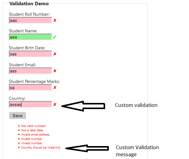Image resolution: width=189 pixels, height=159 pixels.
Task: Click the 'Not a Valid Date.' error
Action: point(32,130)
